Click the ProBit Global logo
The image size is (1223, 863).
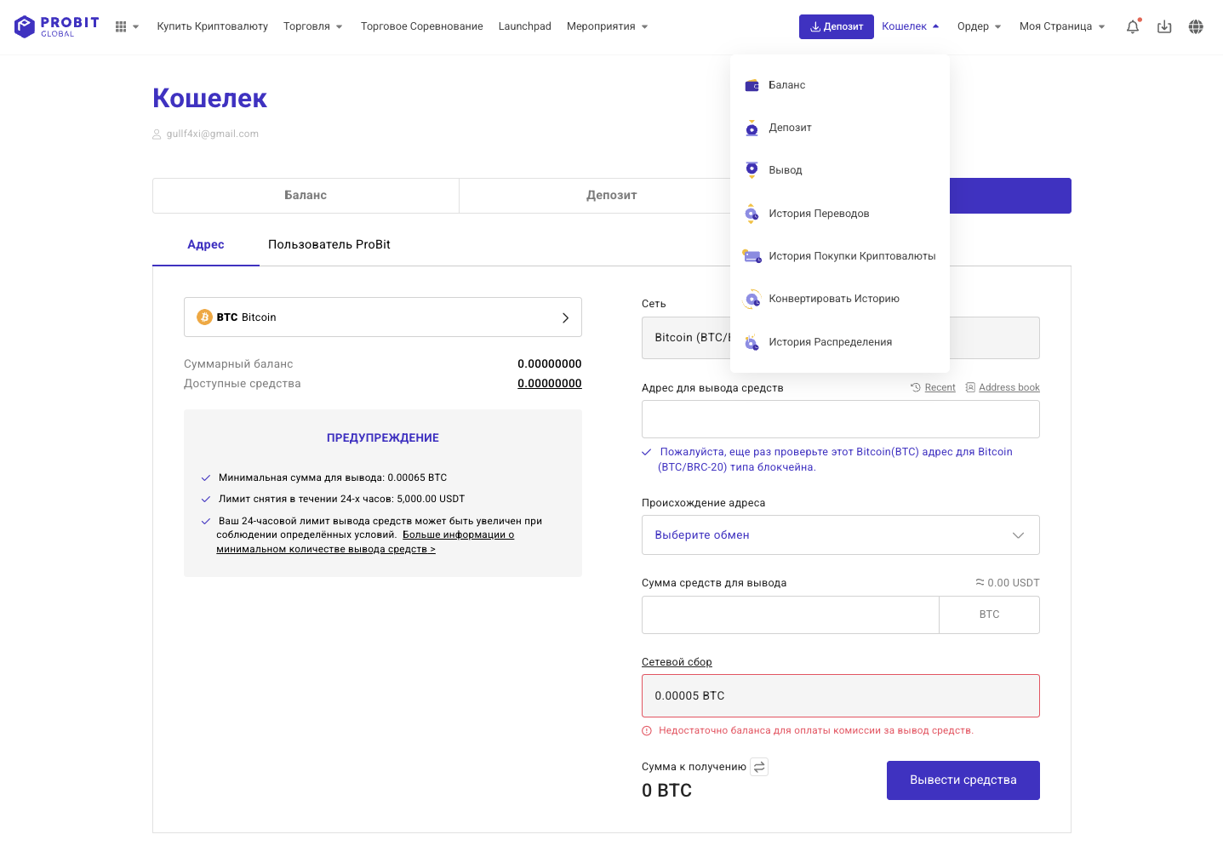(57, 26)
